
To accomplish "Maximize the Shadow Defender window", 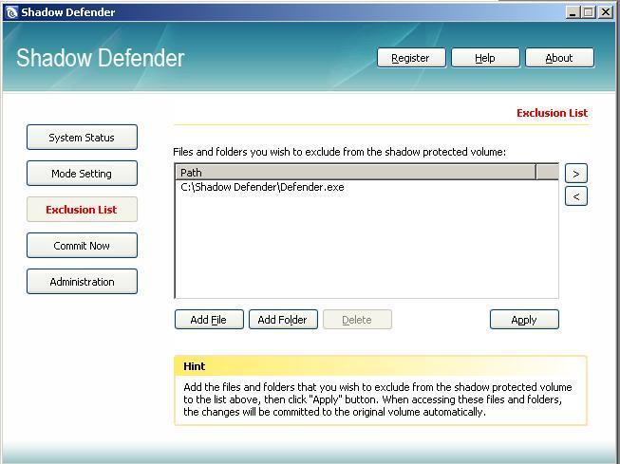I will click(588, 12).
